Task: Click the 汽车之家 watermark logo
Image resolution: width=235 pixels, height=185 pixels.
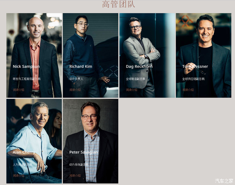Action: (x=224, y=181)
